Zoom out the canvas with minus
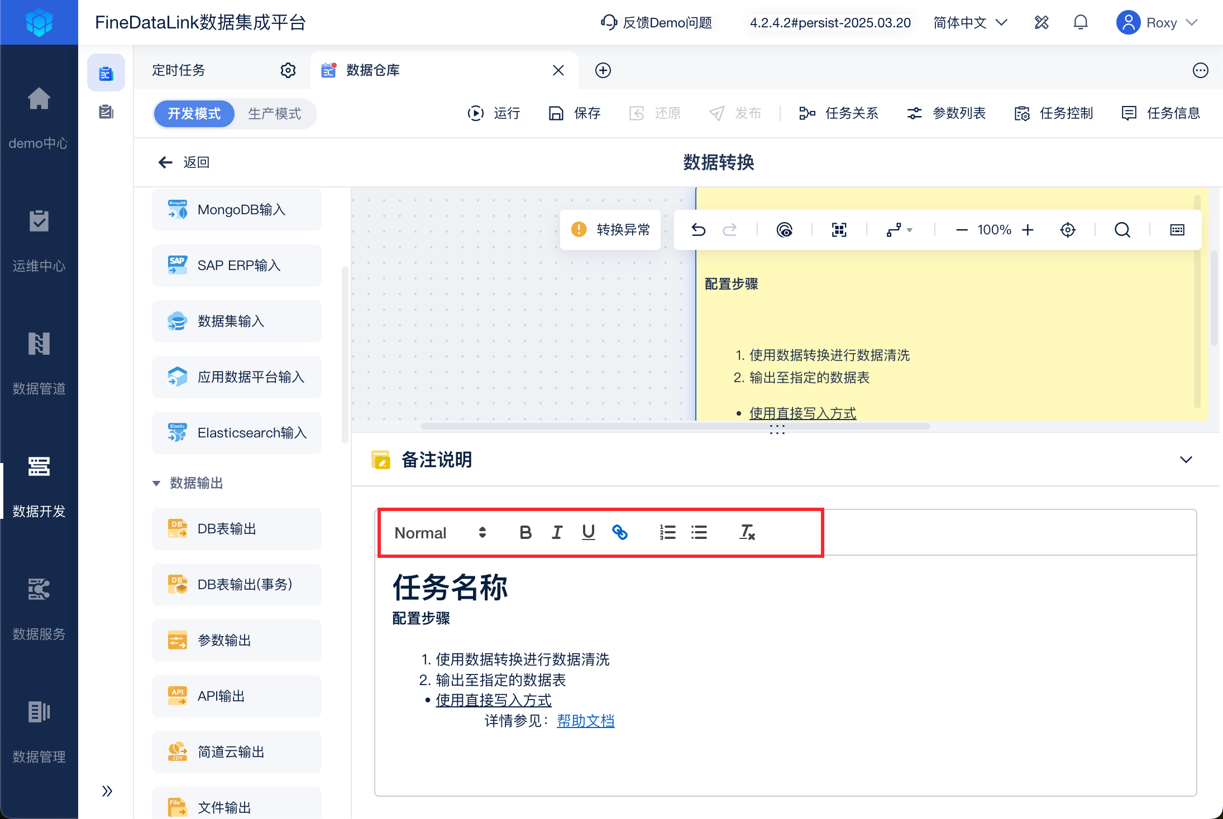This screenshot has width=1223, height=819. coord(962,230)
